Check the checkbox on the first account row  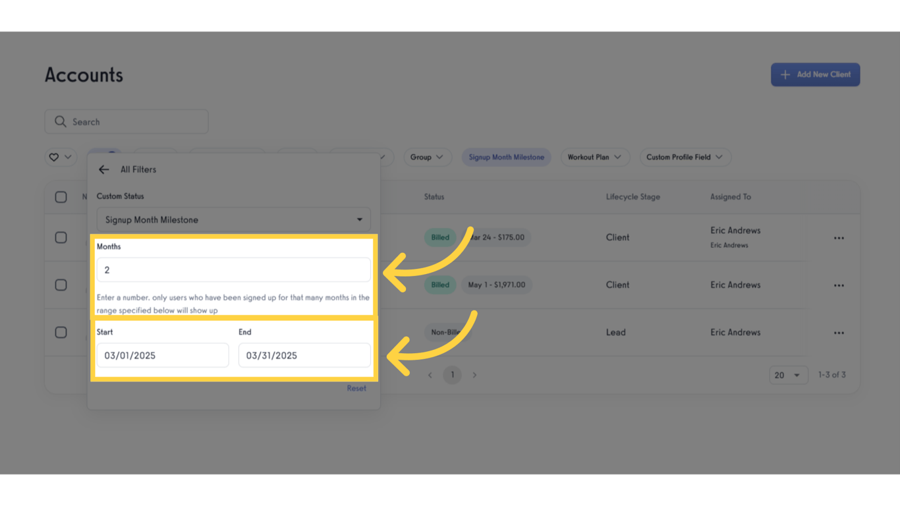(61, 237)
